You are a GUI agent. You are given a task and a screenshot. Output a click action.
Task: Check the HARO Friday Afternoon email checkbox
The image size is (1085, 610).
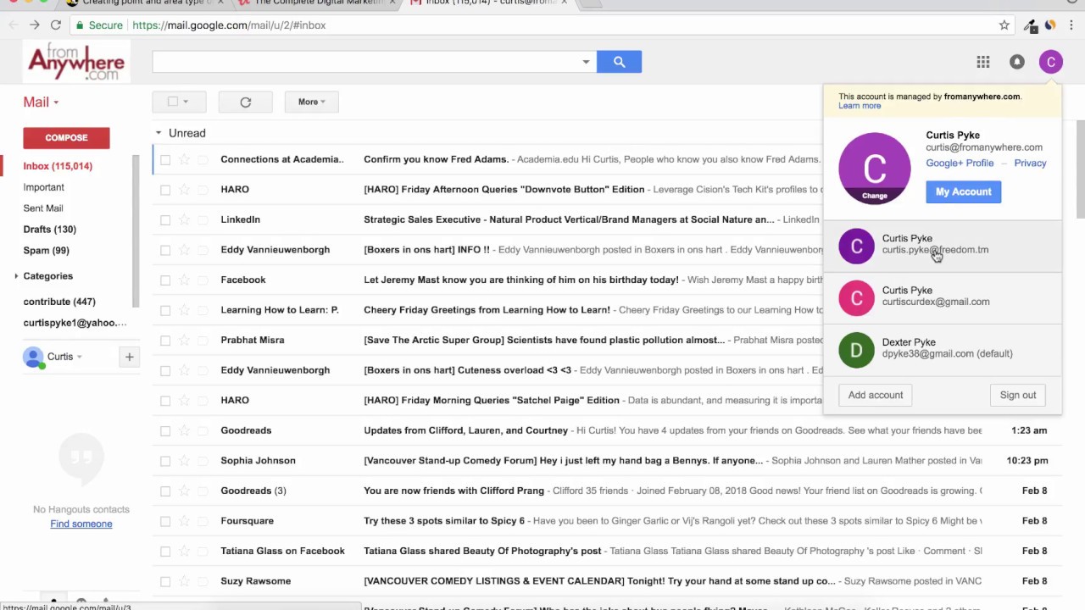165,190
